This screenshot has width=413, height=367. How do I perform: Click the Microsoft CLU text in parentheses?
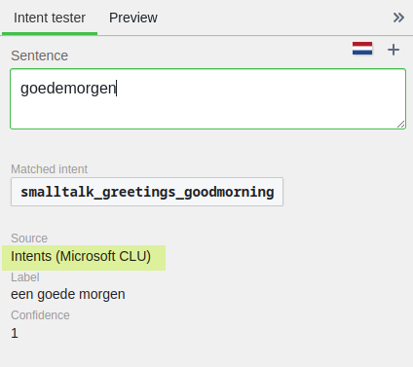pyautogui.click(x=103, y=256)
